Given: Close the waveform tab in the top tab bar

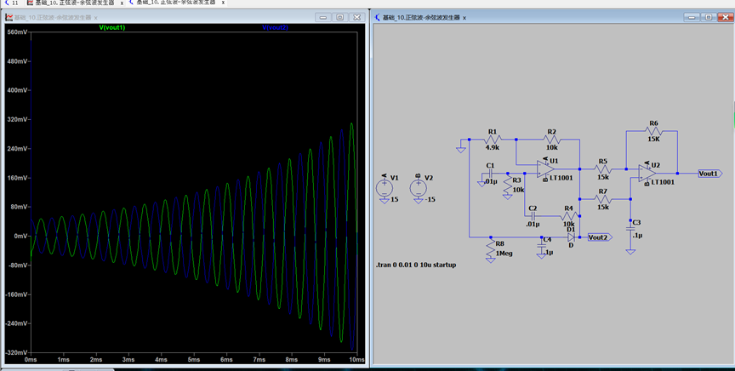Looking at the screenshot, I should point(122,3).
